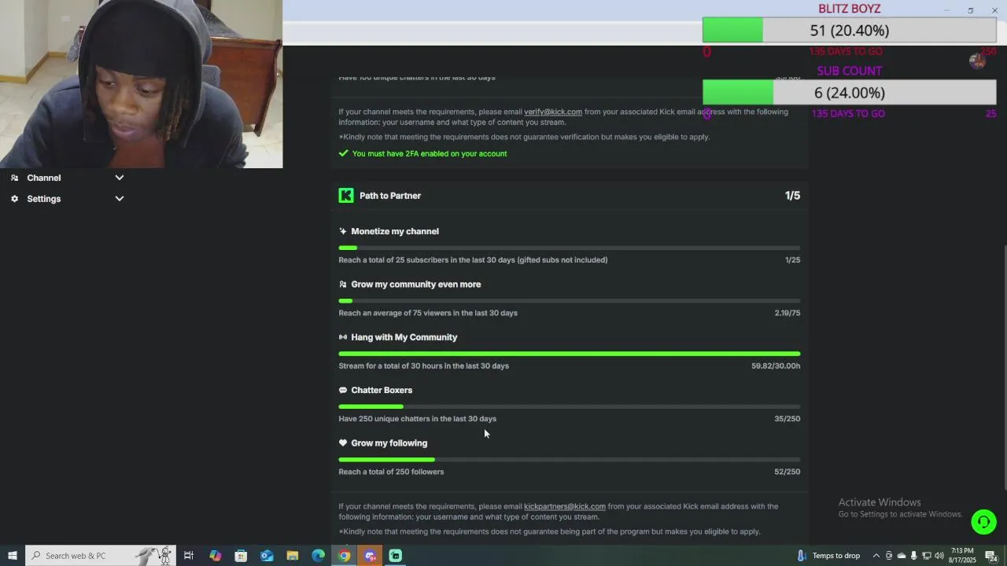Open the OneDrive cloud tray icon

pos(902,556)
